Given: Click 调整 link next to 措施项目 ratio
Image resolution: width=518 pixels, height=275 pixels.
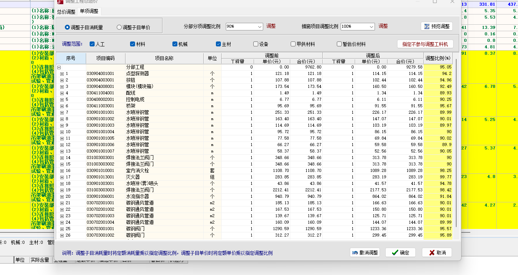Looking at the screenshot, I should 383,26.
